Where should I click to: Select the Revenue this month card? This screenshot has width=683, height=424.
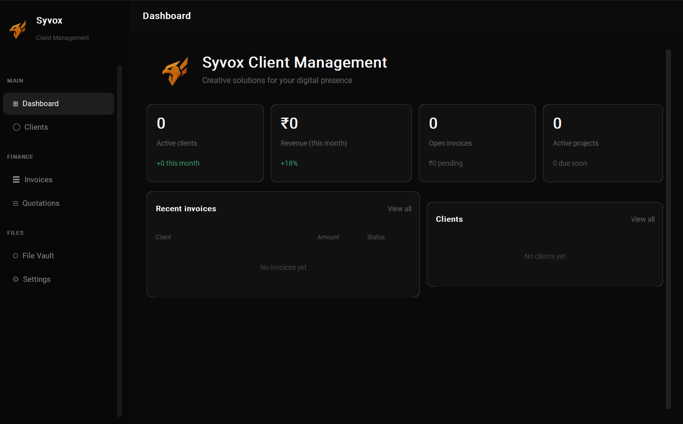pos(341,143)
